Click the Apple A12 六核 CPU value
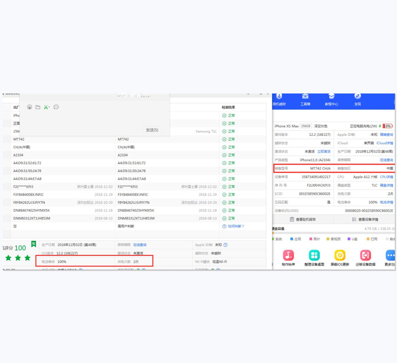This screenshot has width=397, height=363. pyautogui.click(x=365, y=177)
